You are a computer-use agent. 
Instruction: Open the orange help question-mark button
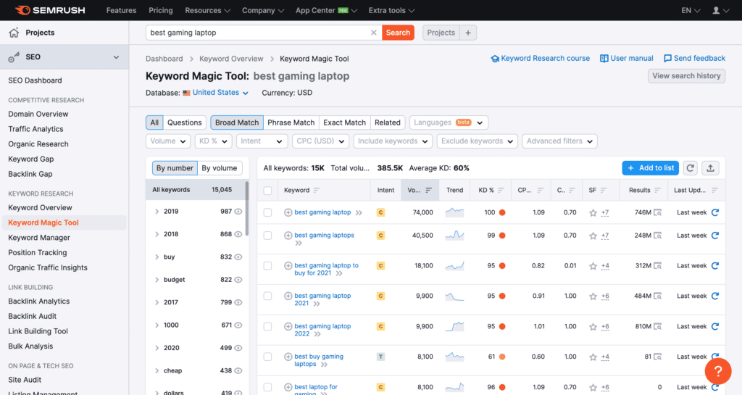click(718, 371)
